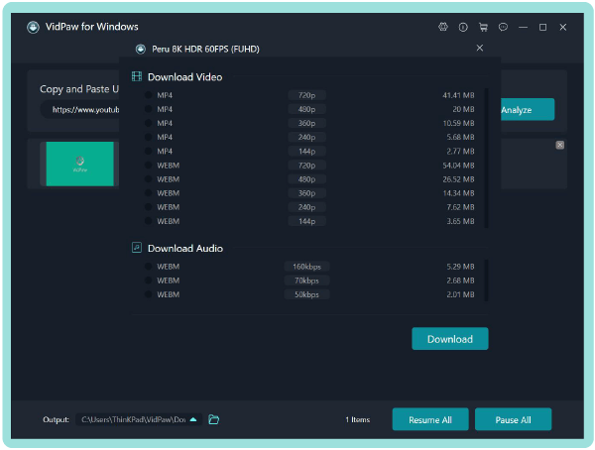Click the YouTube URL input field
Viewport: 595px width, 450px height.
click(x=80, y=110)
